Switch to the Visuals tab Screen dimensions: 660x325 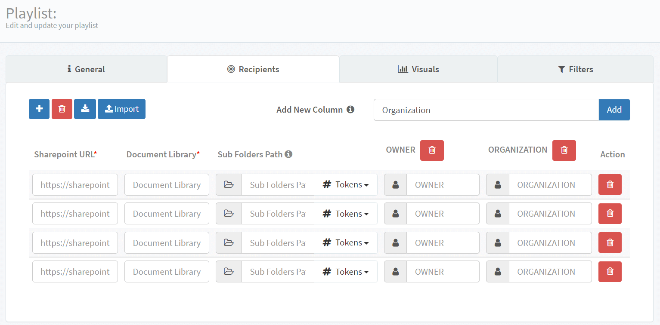point(418,69)
